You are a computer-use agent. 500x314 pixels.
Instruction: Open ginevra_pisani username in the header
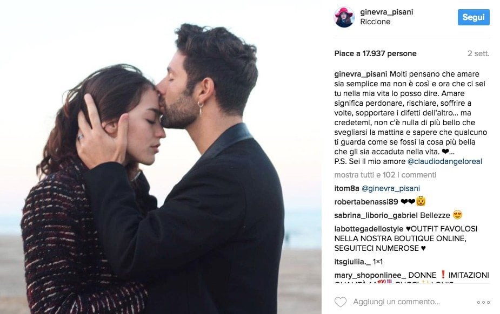click(x=386, y=12)
